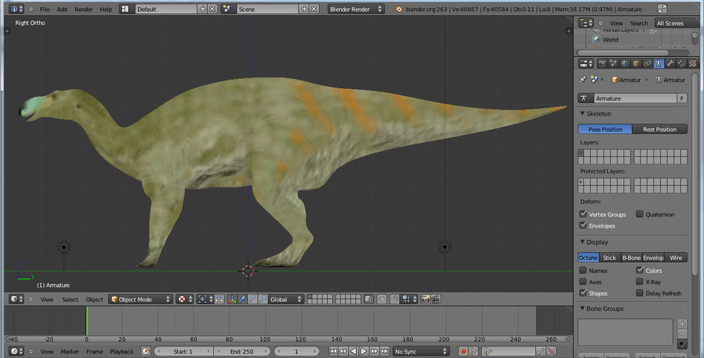Open the Object Mode dropdown
The height and width of the screenshot is (358, 704).
coord(141,299)
